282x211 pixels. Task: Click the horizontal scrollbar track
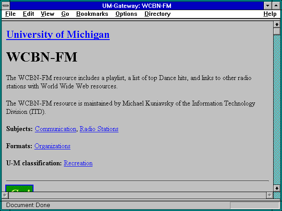(137, 195)
